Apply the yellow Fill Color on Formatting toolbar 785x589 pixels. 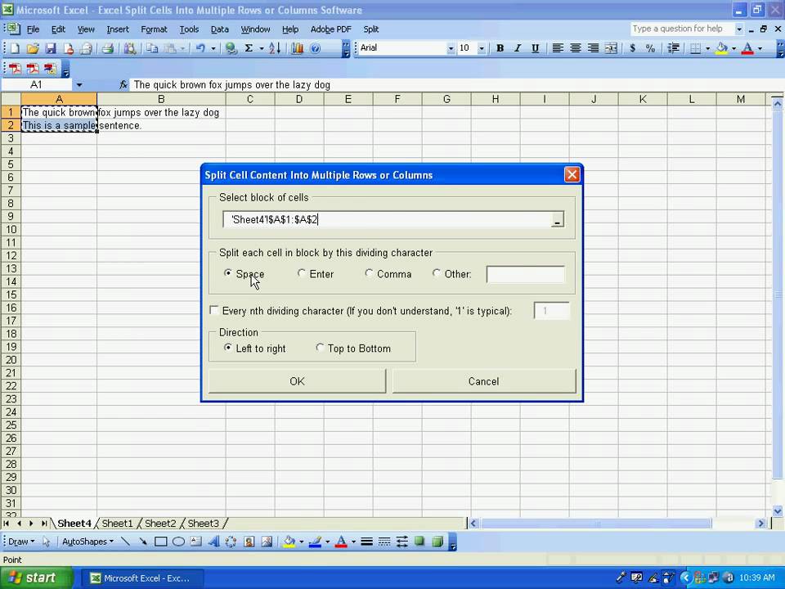(721, 48)
